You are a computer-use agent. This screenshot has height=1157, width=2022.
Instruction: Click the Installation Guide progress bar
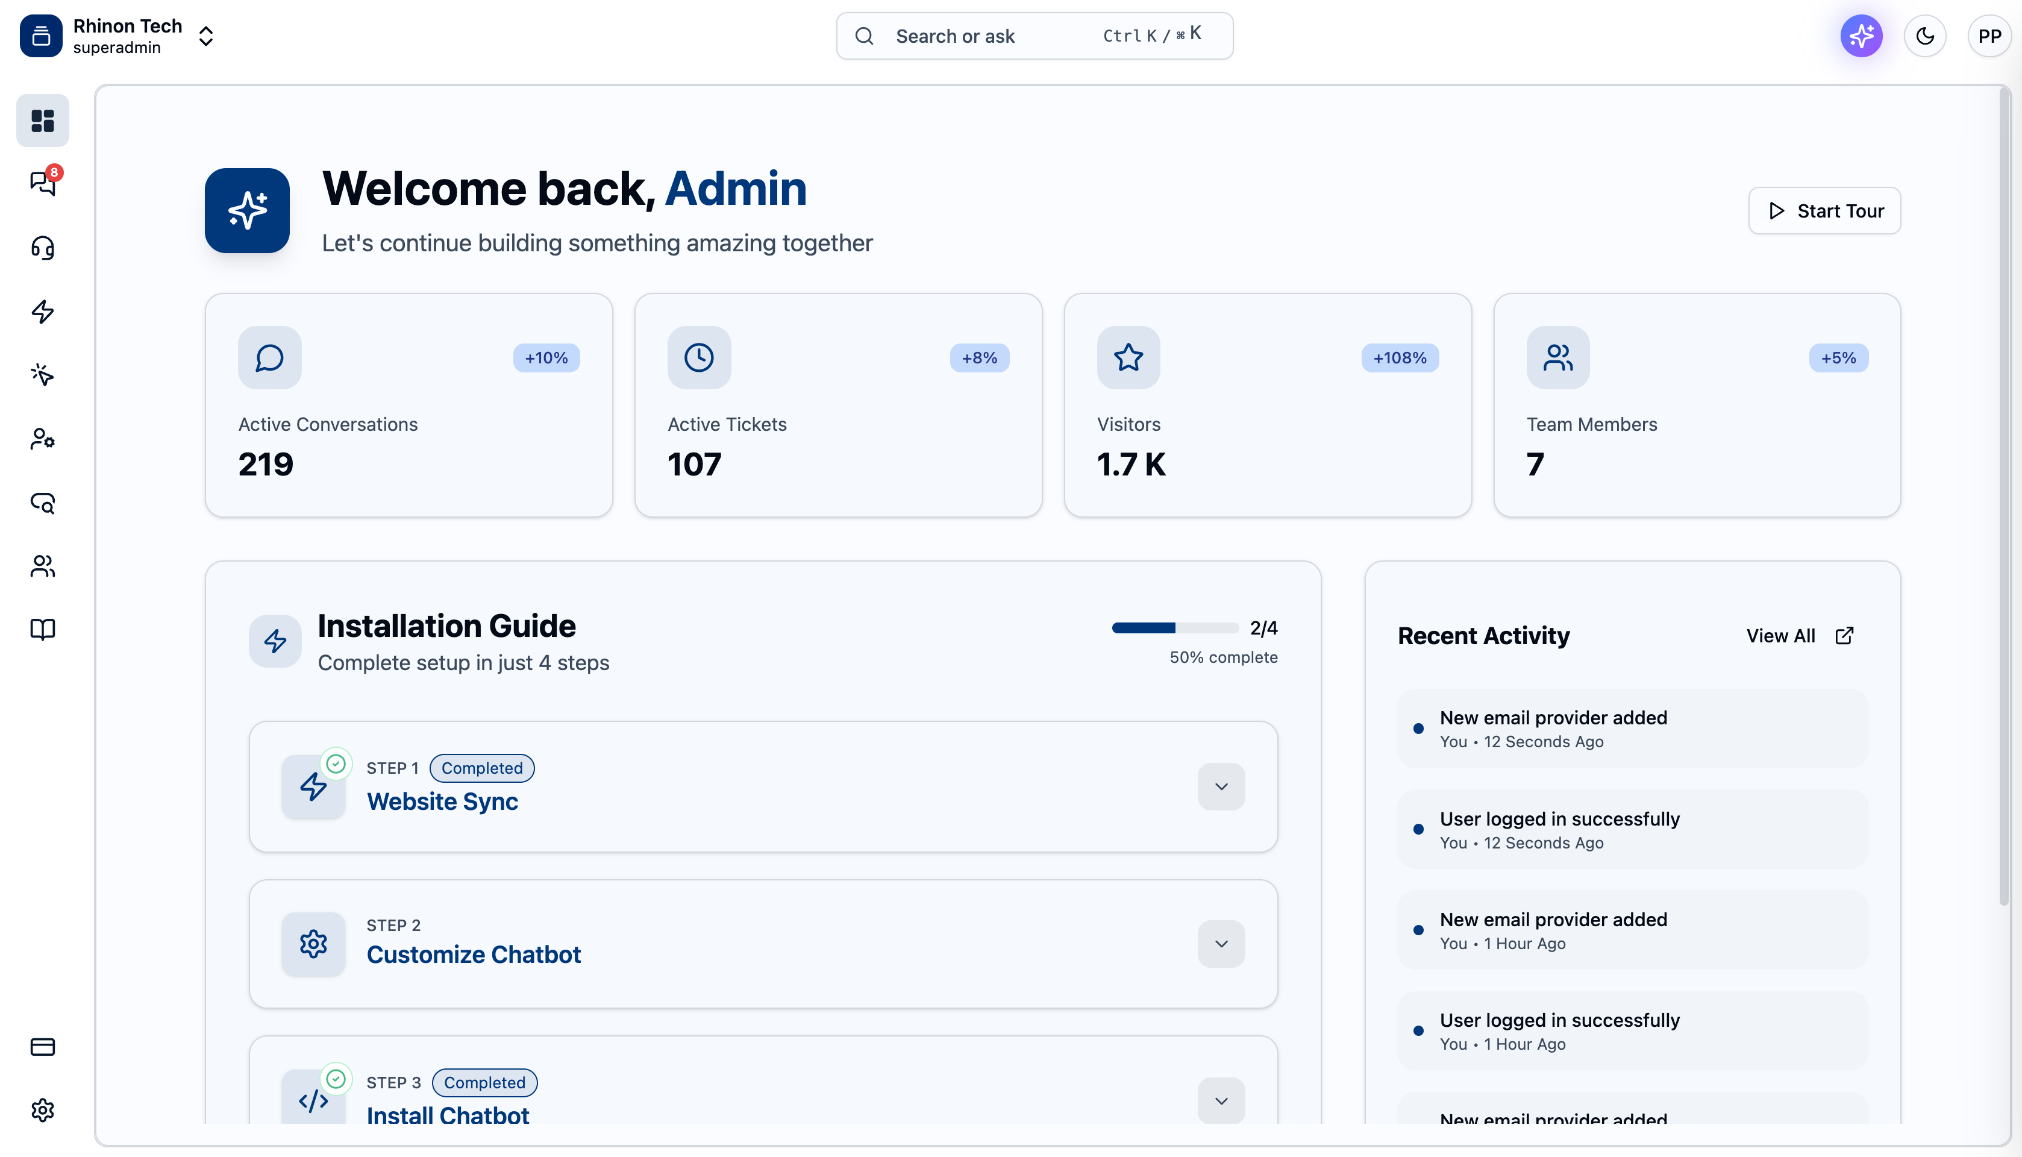[x=1174, y=627]
